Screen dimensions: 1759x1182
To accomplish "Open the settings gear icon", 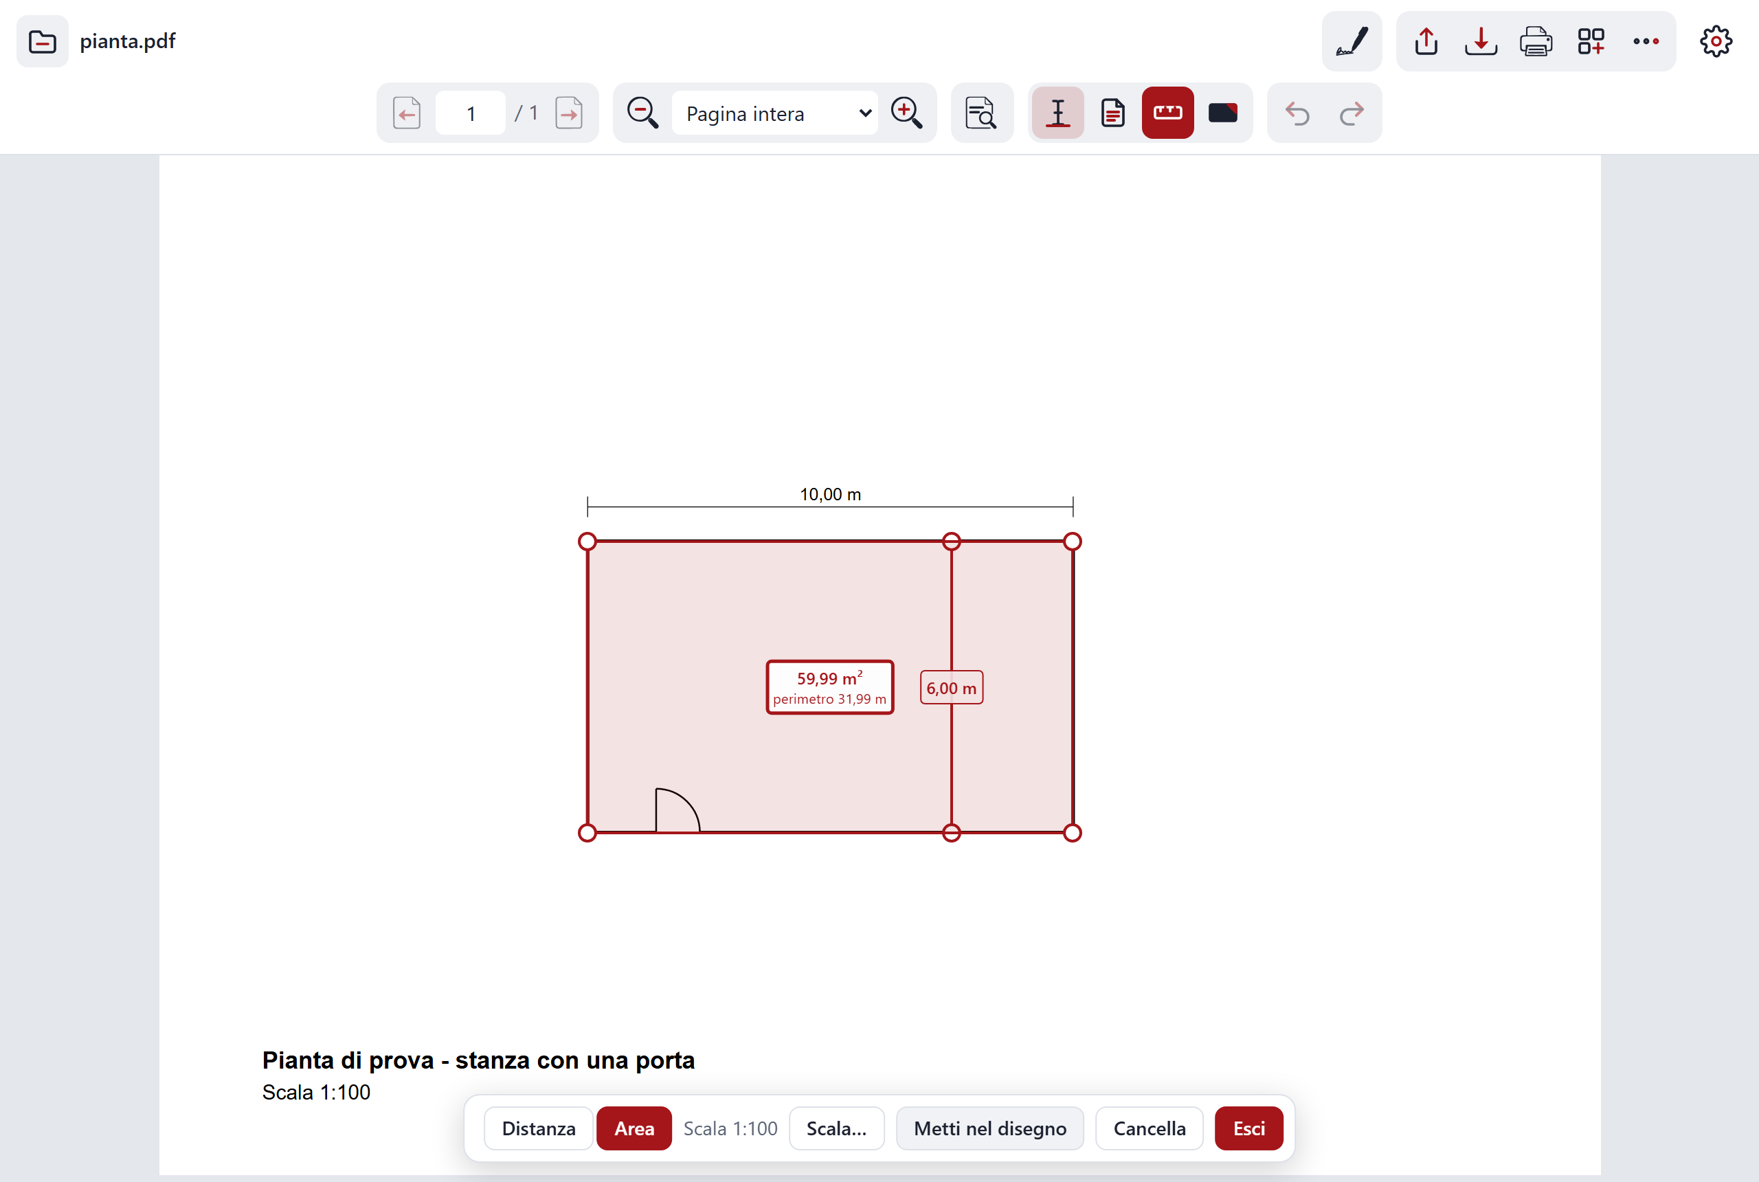I will 1716,41.
